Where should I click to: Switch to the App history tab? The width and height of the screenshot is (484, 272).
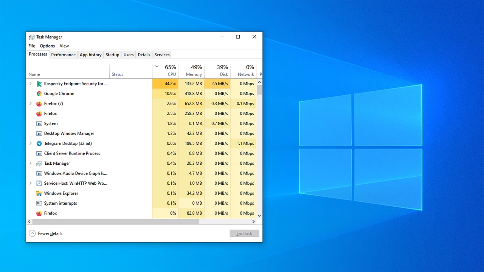(91, 55)
